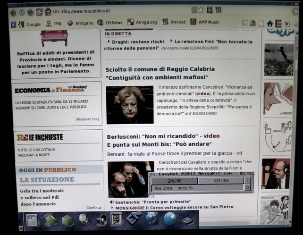Viewport: 303px width, 235px height.
Task: Launch the blue globe browser dock icon
Action: tap(169, 218)
